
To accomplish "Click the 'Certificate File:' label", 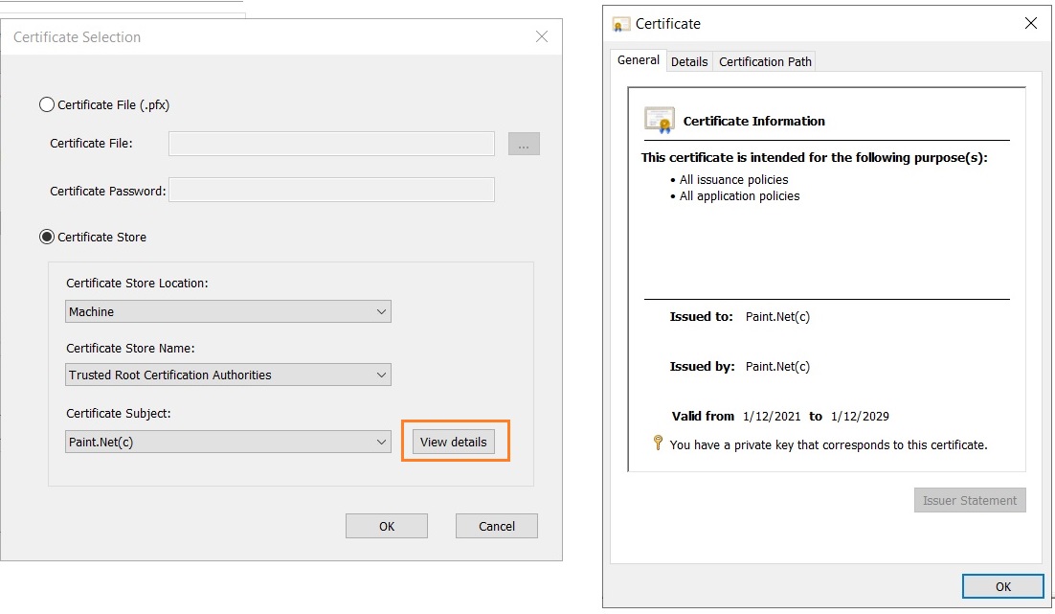I will (x=92, y=144).
